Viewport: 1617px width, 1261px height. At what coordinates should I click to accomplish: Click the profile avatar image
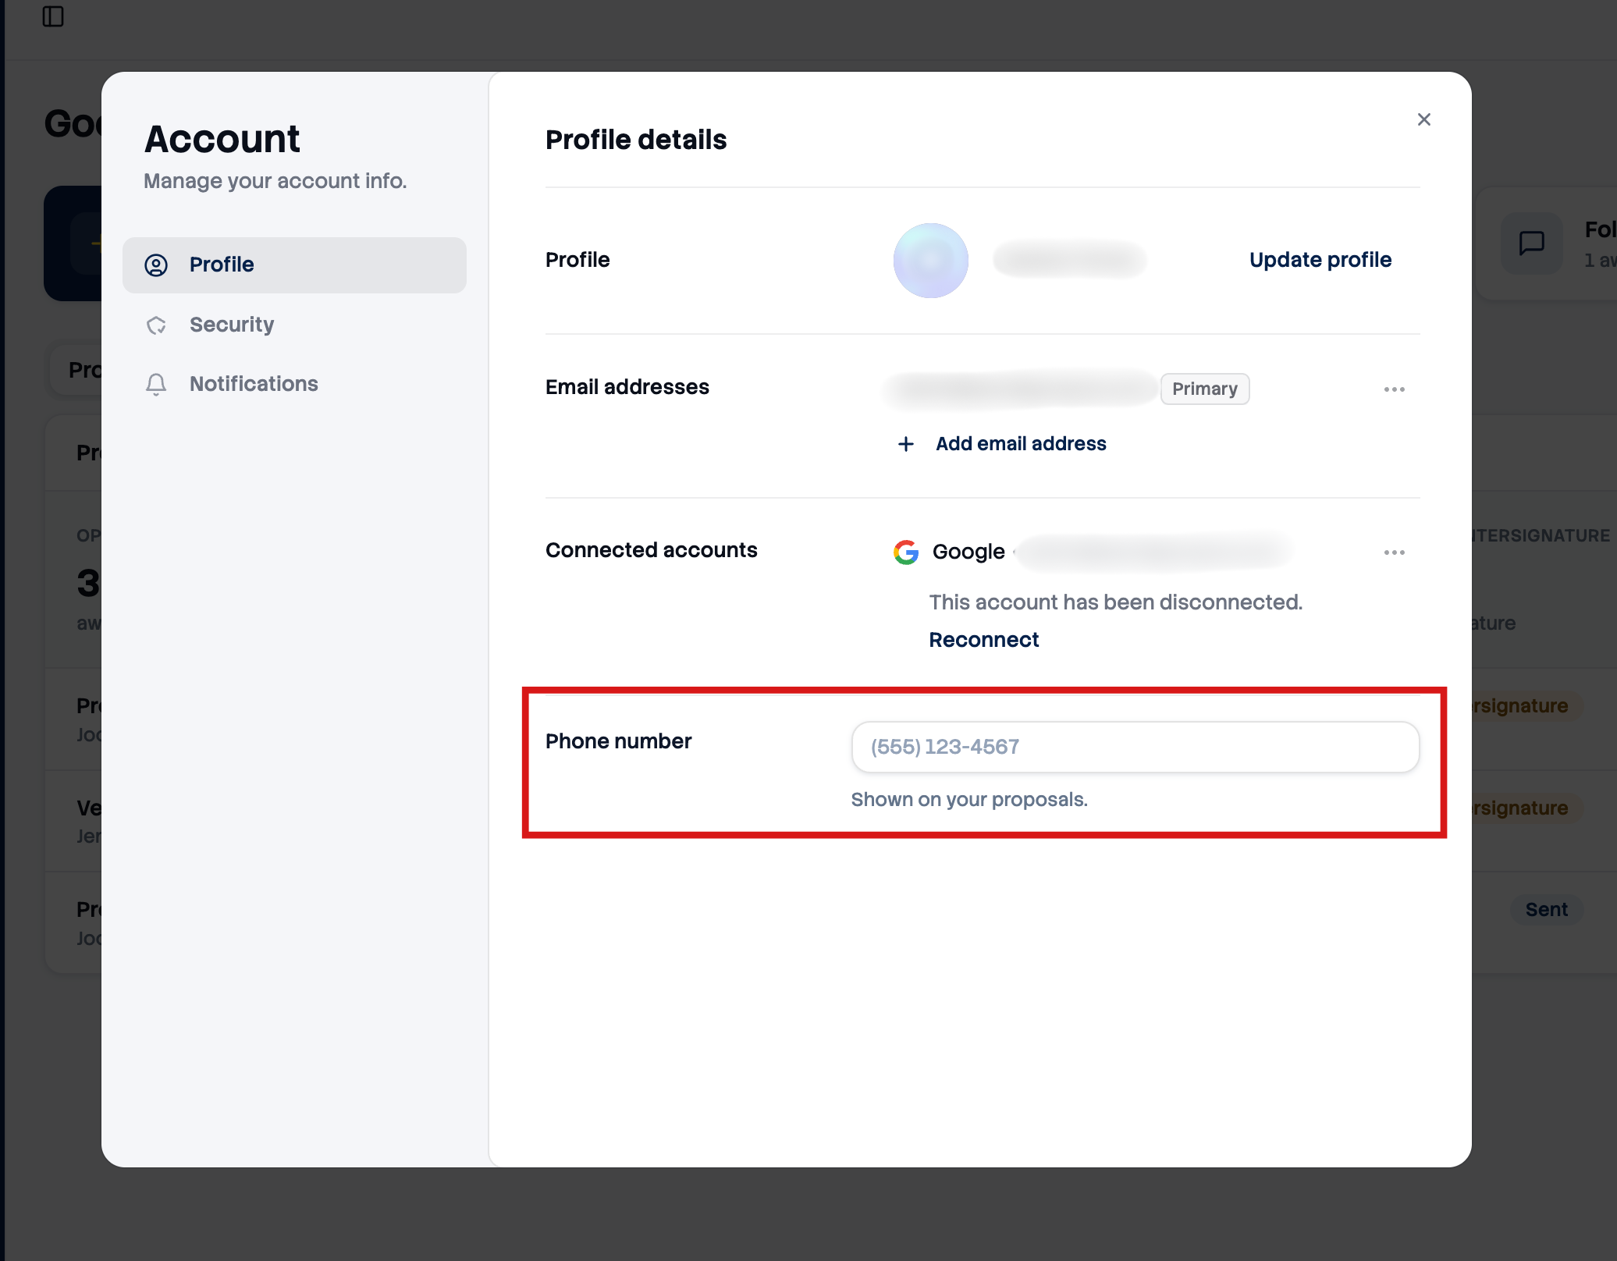coord(930,260)
